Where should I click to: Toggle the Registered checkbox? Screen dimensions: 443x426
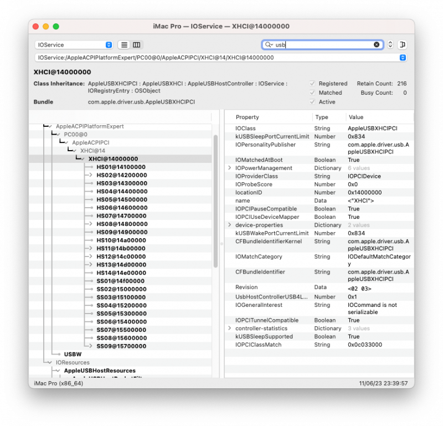[312, 84]
